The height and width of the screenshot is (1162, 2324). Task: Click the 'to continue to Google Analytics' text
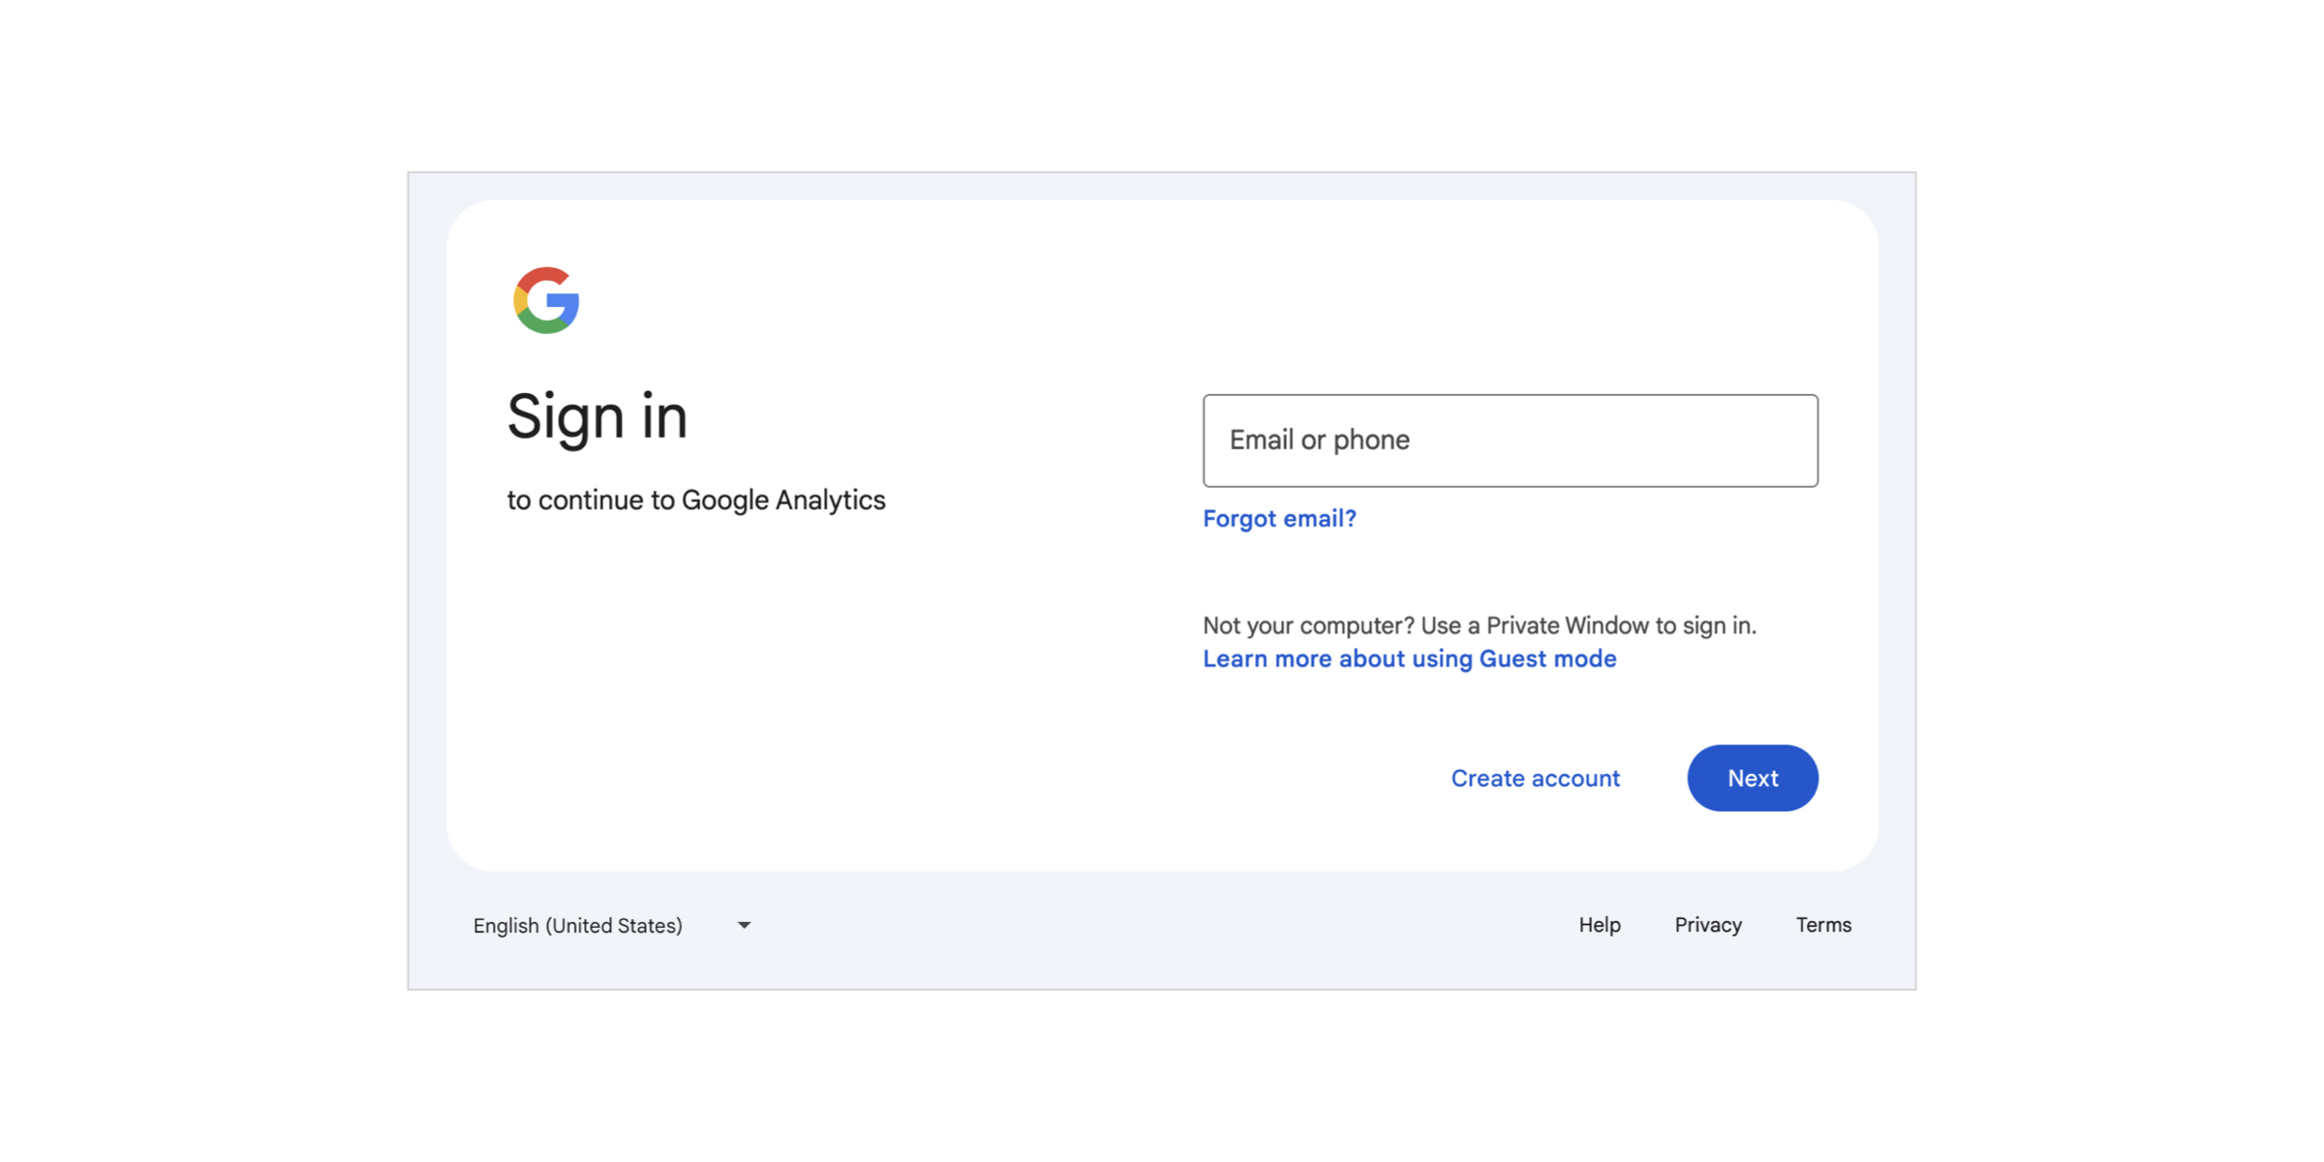click(696, 501)
